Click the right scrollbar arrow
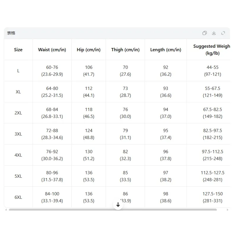Image resolution: width=237 pixels, height=237 pixels. [228, 210]
